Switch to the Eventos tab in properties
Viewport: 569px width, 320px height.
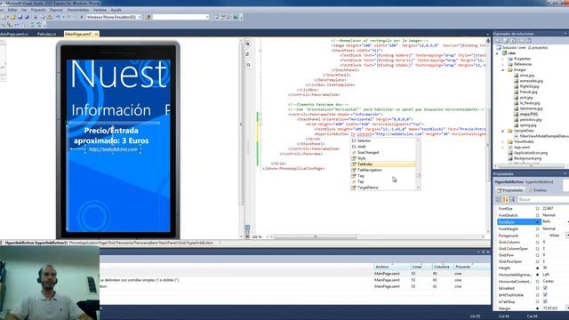tap(537, 190)
